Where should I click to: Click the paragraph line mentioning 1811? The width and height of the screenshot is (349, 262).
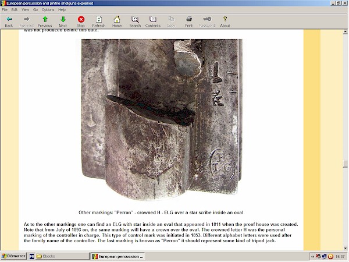[x=161, y=224]
